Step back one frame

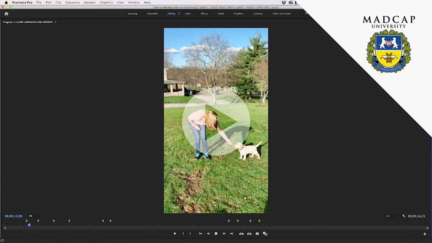coord(208,234)
